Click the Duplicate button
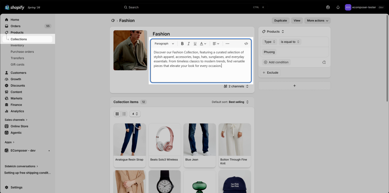 click(281, 21)
